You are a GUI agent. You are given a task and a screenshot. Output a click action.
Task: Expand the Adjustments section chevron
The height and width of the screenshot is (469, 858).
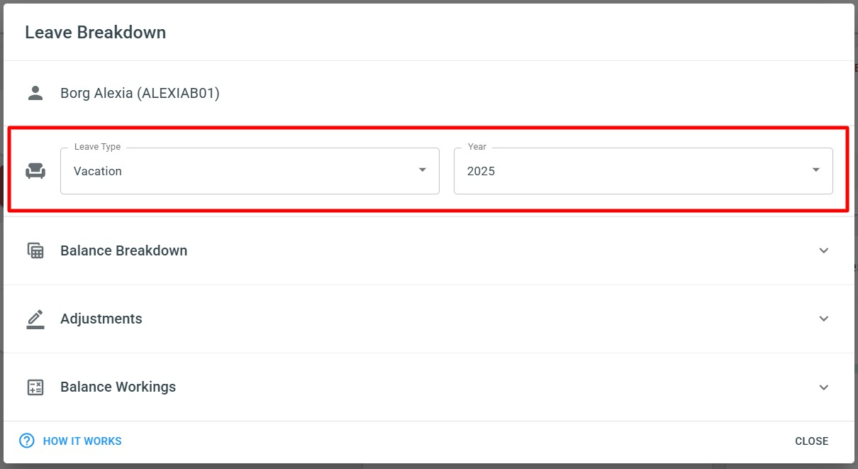coord(824,319)
